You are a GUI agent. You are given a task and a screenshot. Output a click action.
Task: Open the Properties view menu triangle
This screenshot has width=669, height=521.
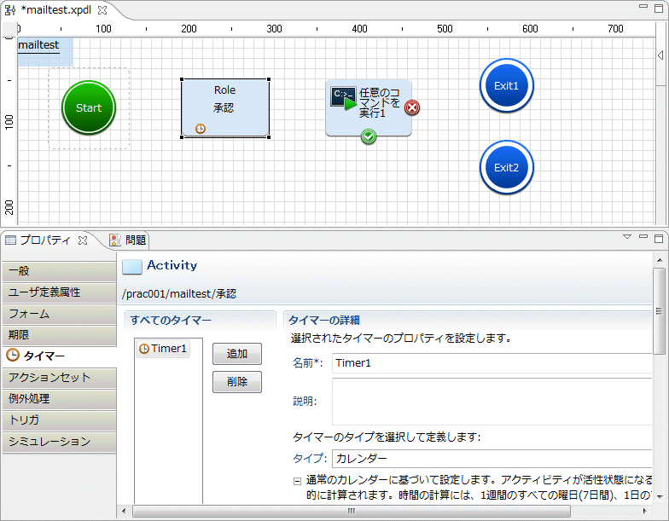tap(626, 237)
